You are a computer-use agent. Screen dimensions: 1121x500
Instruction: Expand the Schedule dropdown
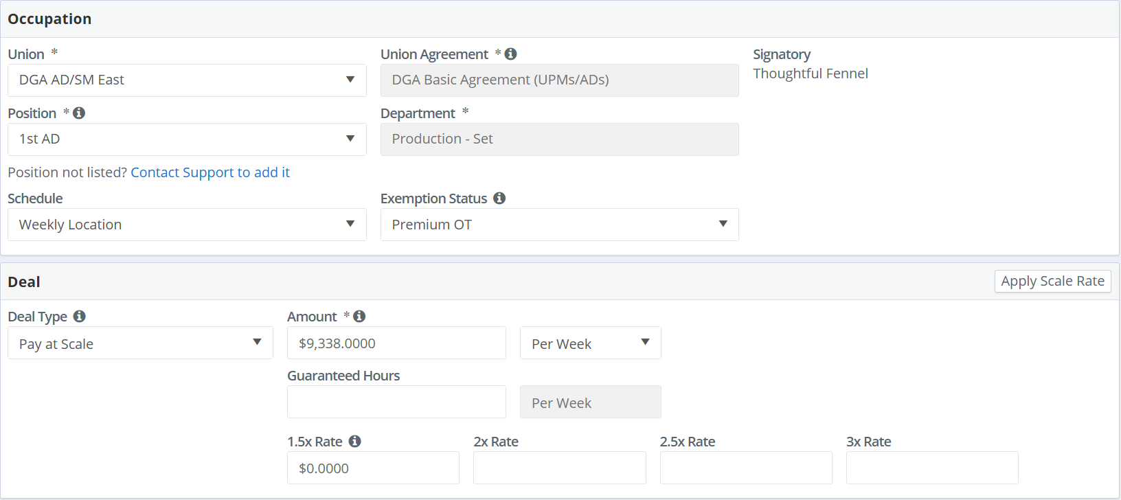[187, 225]
